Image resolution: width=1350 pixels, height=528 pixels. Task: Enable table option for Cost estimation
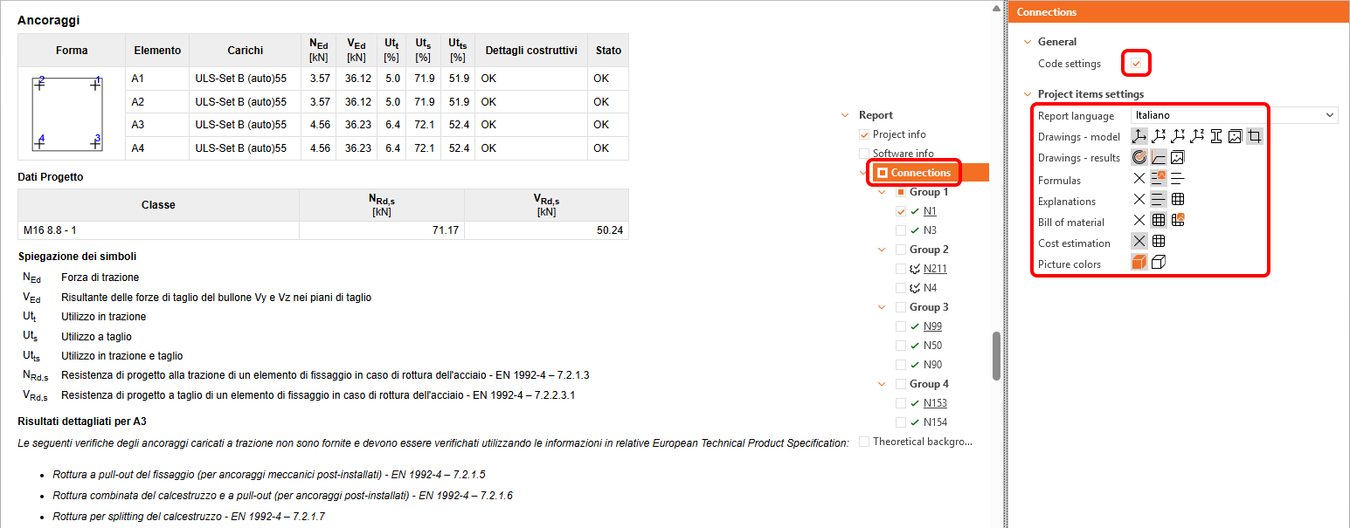pos(1159,242)
